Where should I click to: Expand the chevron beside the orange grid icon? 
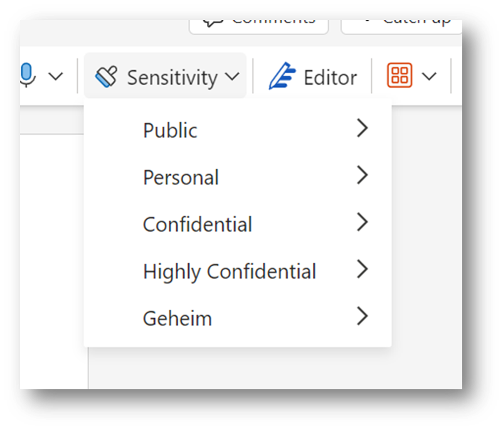pyautogui.click(x=429, y=76)
